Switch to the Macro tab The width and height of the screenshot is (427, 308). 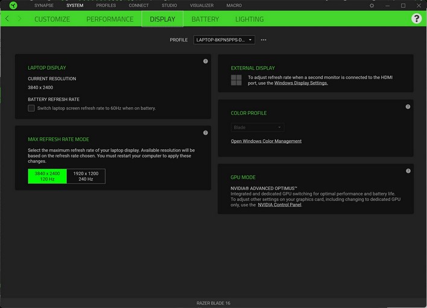click(234, 5)
